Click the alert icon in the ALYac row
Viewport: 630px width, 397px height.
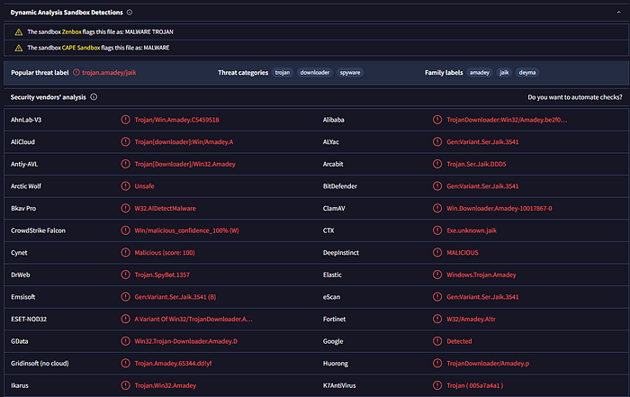click(437, 142)
